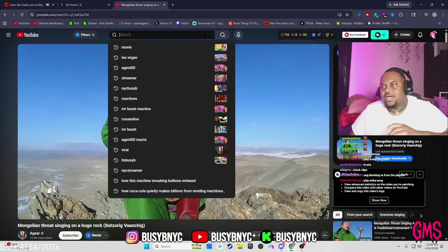Open the Chrome apps grid in the bookmarks bar
Image resolution: width=448 pixels, height=252 pixels.
click(5, 23)
